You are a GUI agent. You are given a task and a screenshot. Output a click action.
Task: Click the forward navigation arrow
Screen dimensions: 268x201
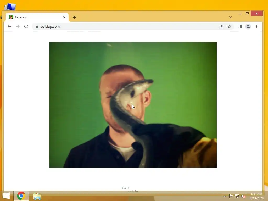pos(18,26)
